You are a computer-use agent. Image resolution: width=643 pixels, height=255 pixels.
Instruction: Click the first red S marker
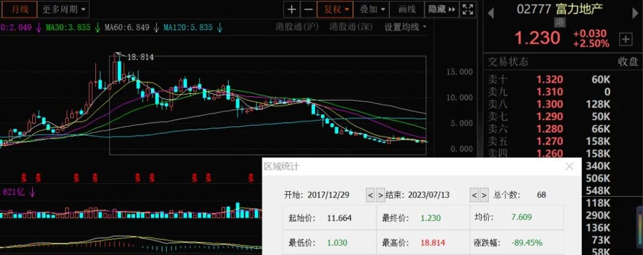coord(24,178)
